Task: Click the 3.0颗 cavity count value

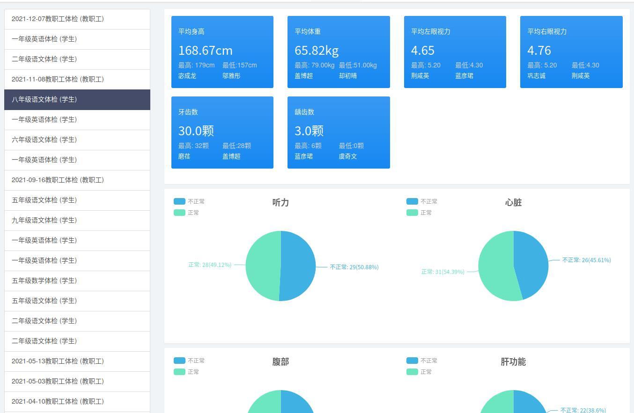Action: tap(309, 131)
